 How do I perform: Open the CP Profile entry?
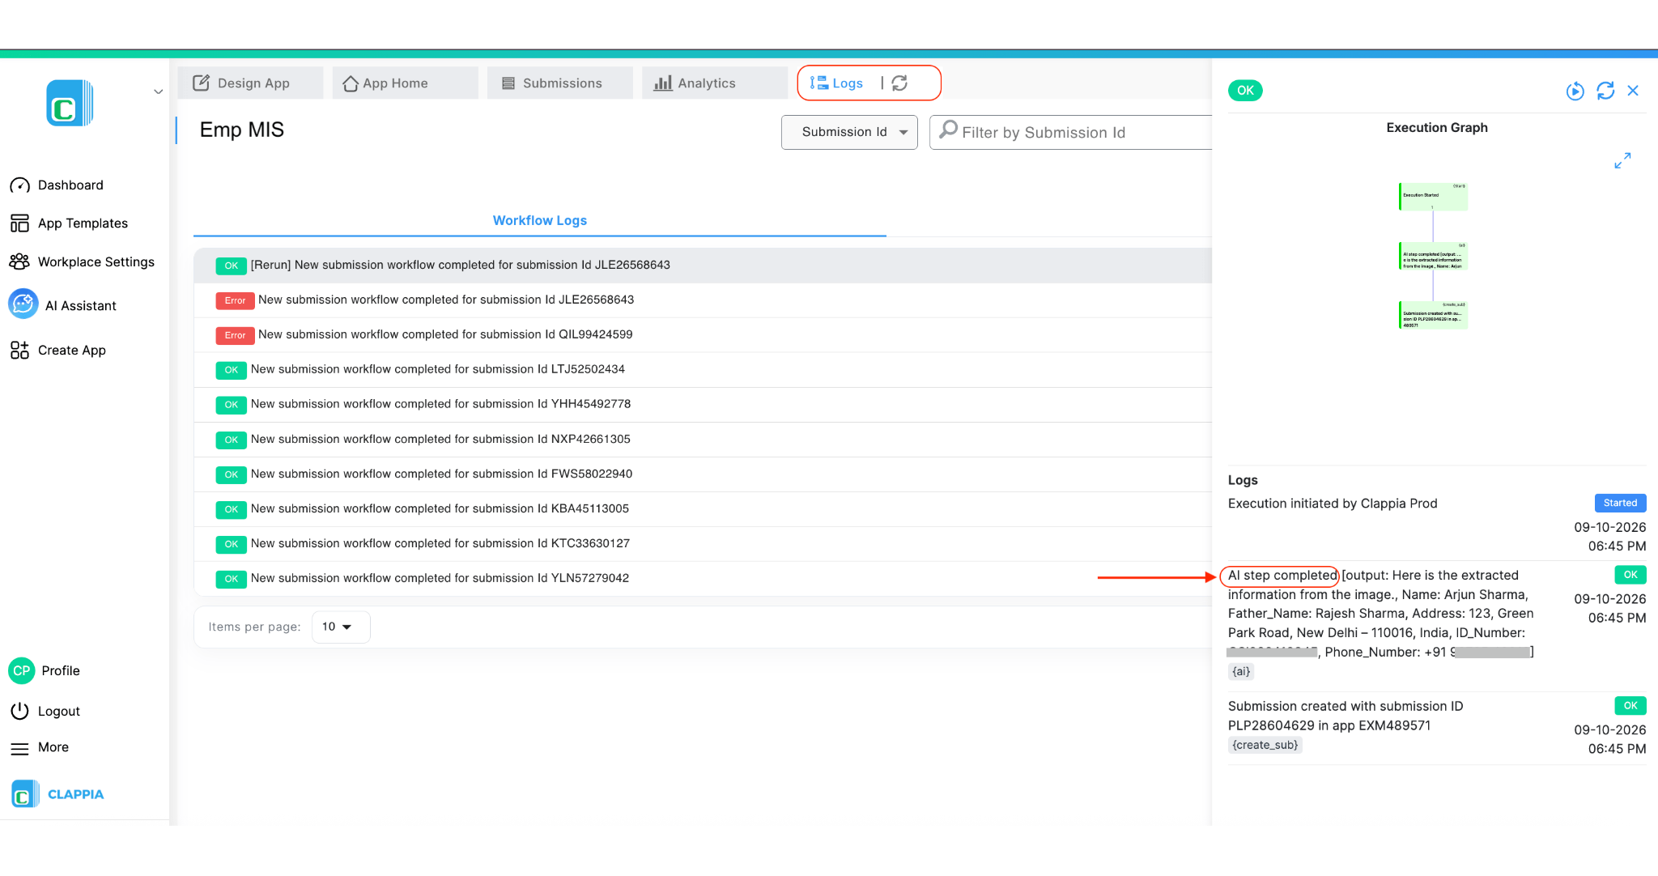[x=45, y=671]
